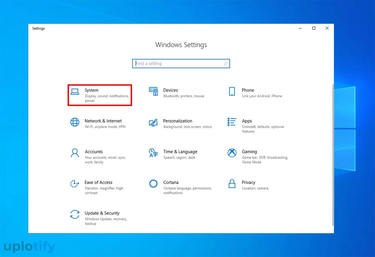
Task: Open the System category label
Action: pos(91,90)
